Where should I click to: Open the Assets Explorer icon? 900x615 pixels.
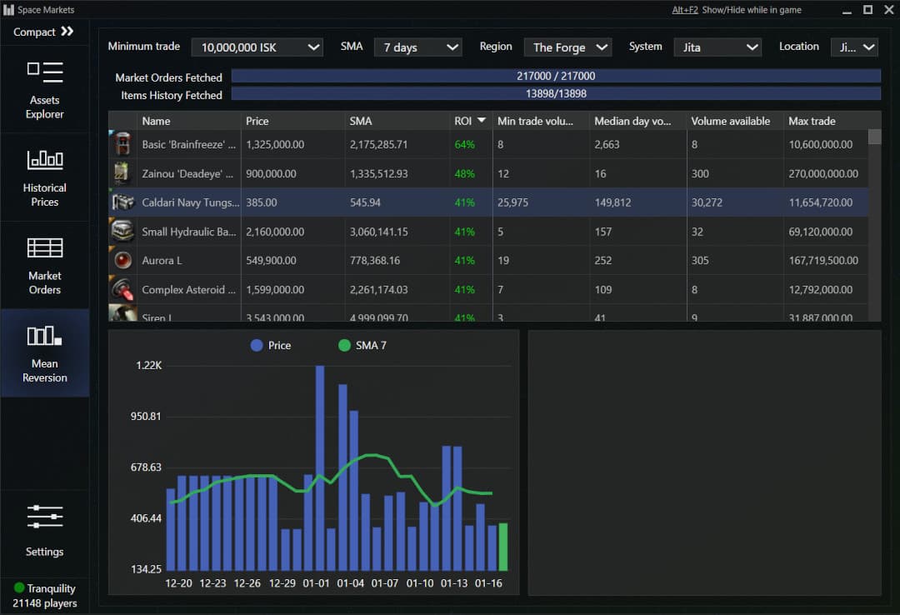click(45, 73)
